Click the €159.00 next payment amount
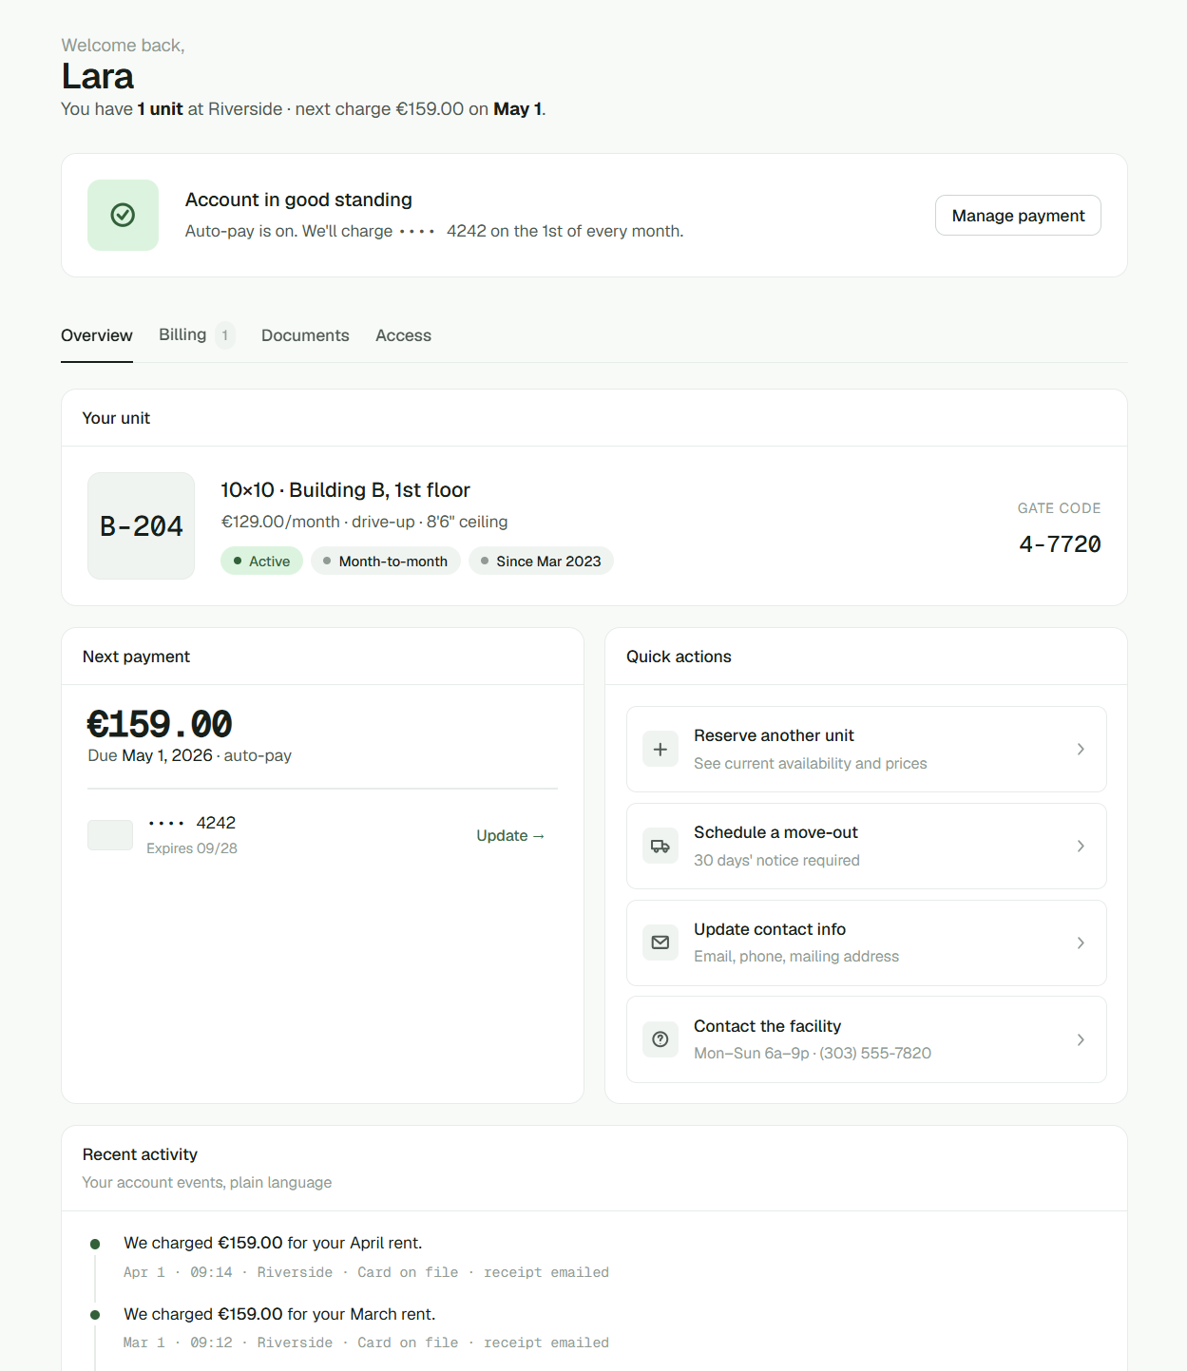Image resolution: width=1187 pixels, height=1371 pixels. click(160, 724)
